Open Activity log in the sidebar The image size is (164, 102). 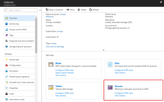tap(19, 24)
